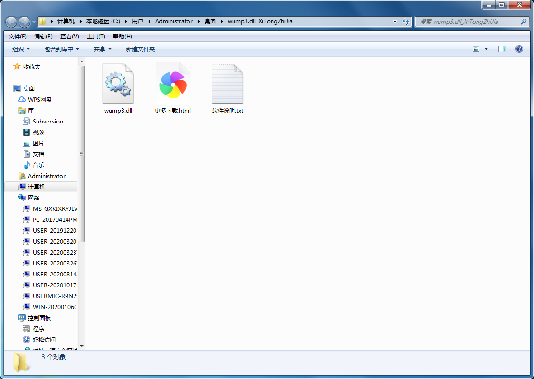This screenshot has height=379, width=534.
Task: Open the 共享 dropdown
Action: [x=103, y=49]
